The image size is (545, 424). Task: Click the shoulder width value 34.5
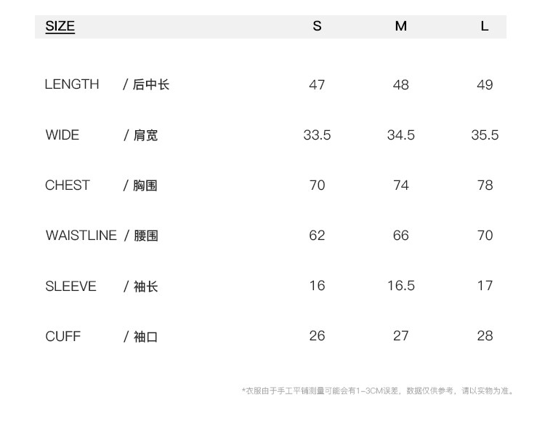400,135
